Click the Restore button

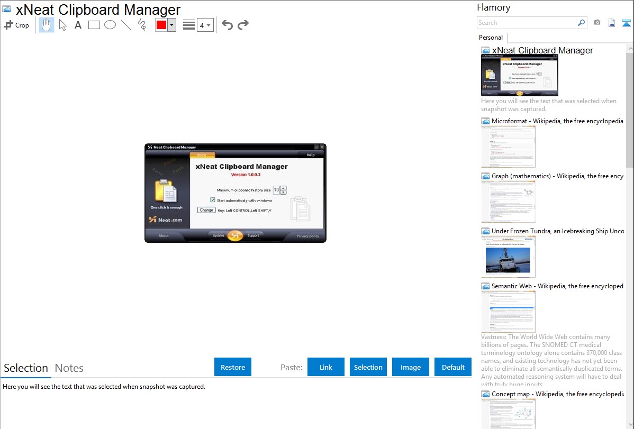point(233,367)
